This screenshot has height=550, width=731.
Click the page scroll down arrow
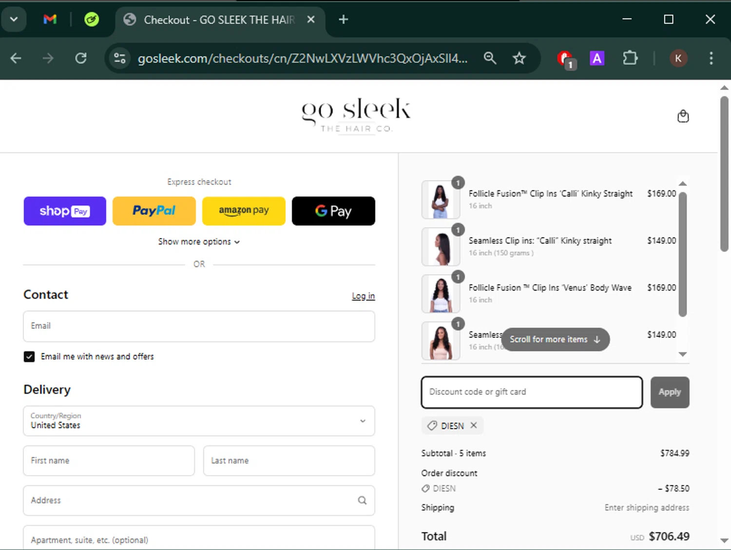click(x=724, y=540)
